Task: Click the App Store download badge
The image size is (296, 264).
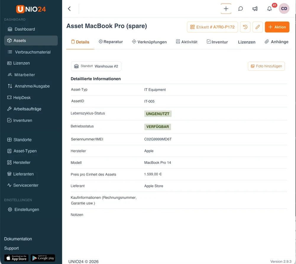Action: coord(17,258)
